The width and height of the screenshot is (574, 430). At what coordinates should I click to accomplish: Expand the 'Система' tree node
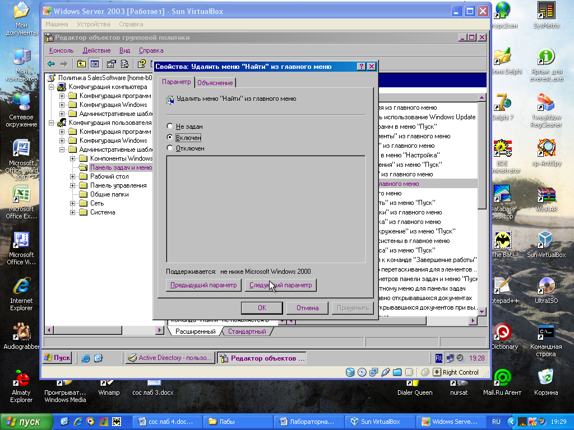point(72,212)
